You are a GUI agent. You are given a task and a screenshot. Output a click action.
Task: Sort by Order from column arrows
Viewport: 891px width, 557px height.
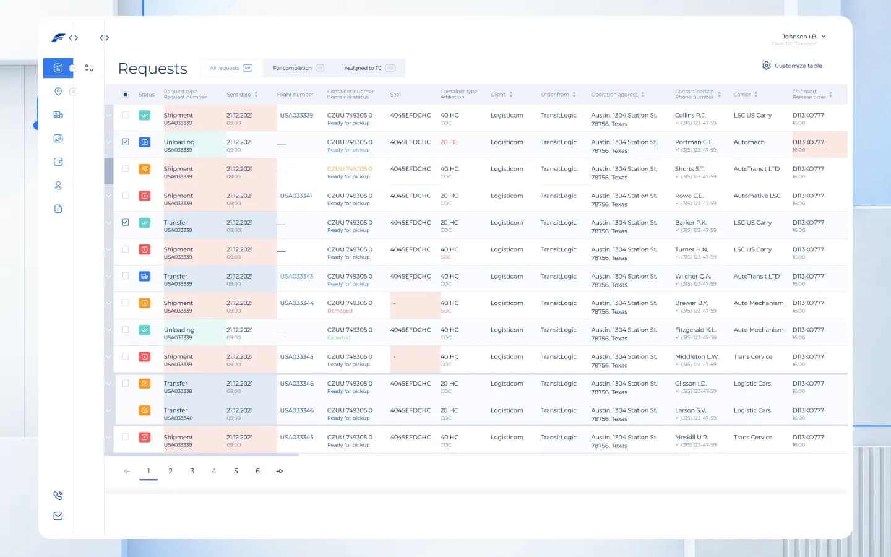pos(574,95)
